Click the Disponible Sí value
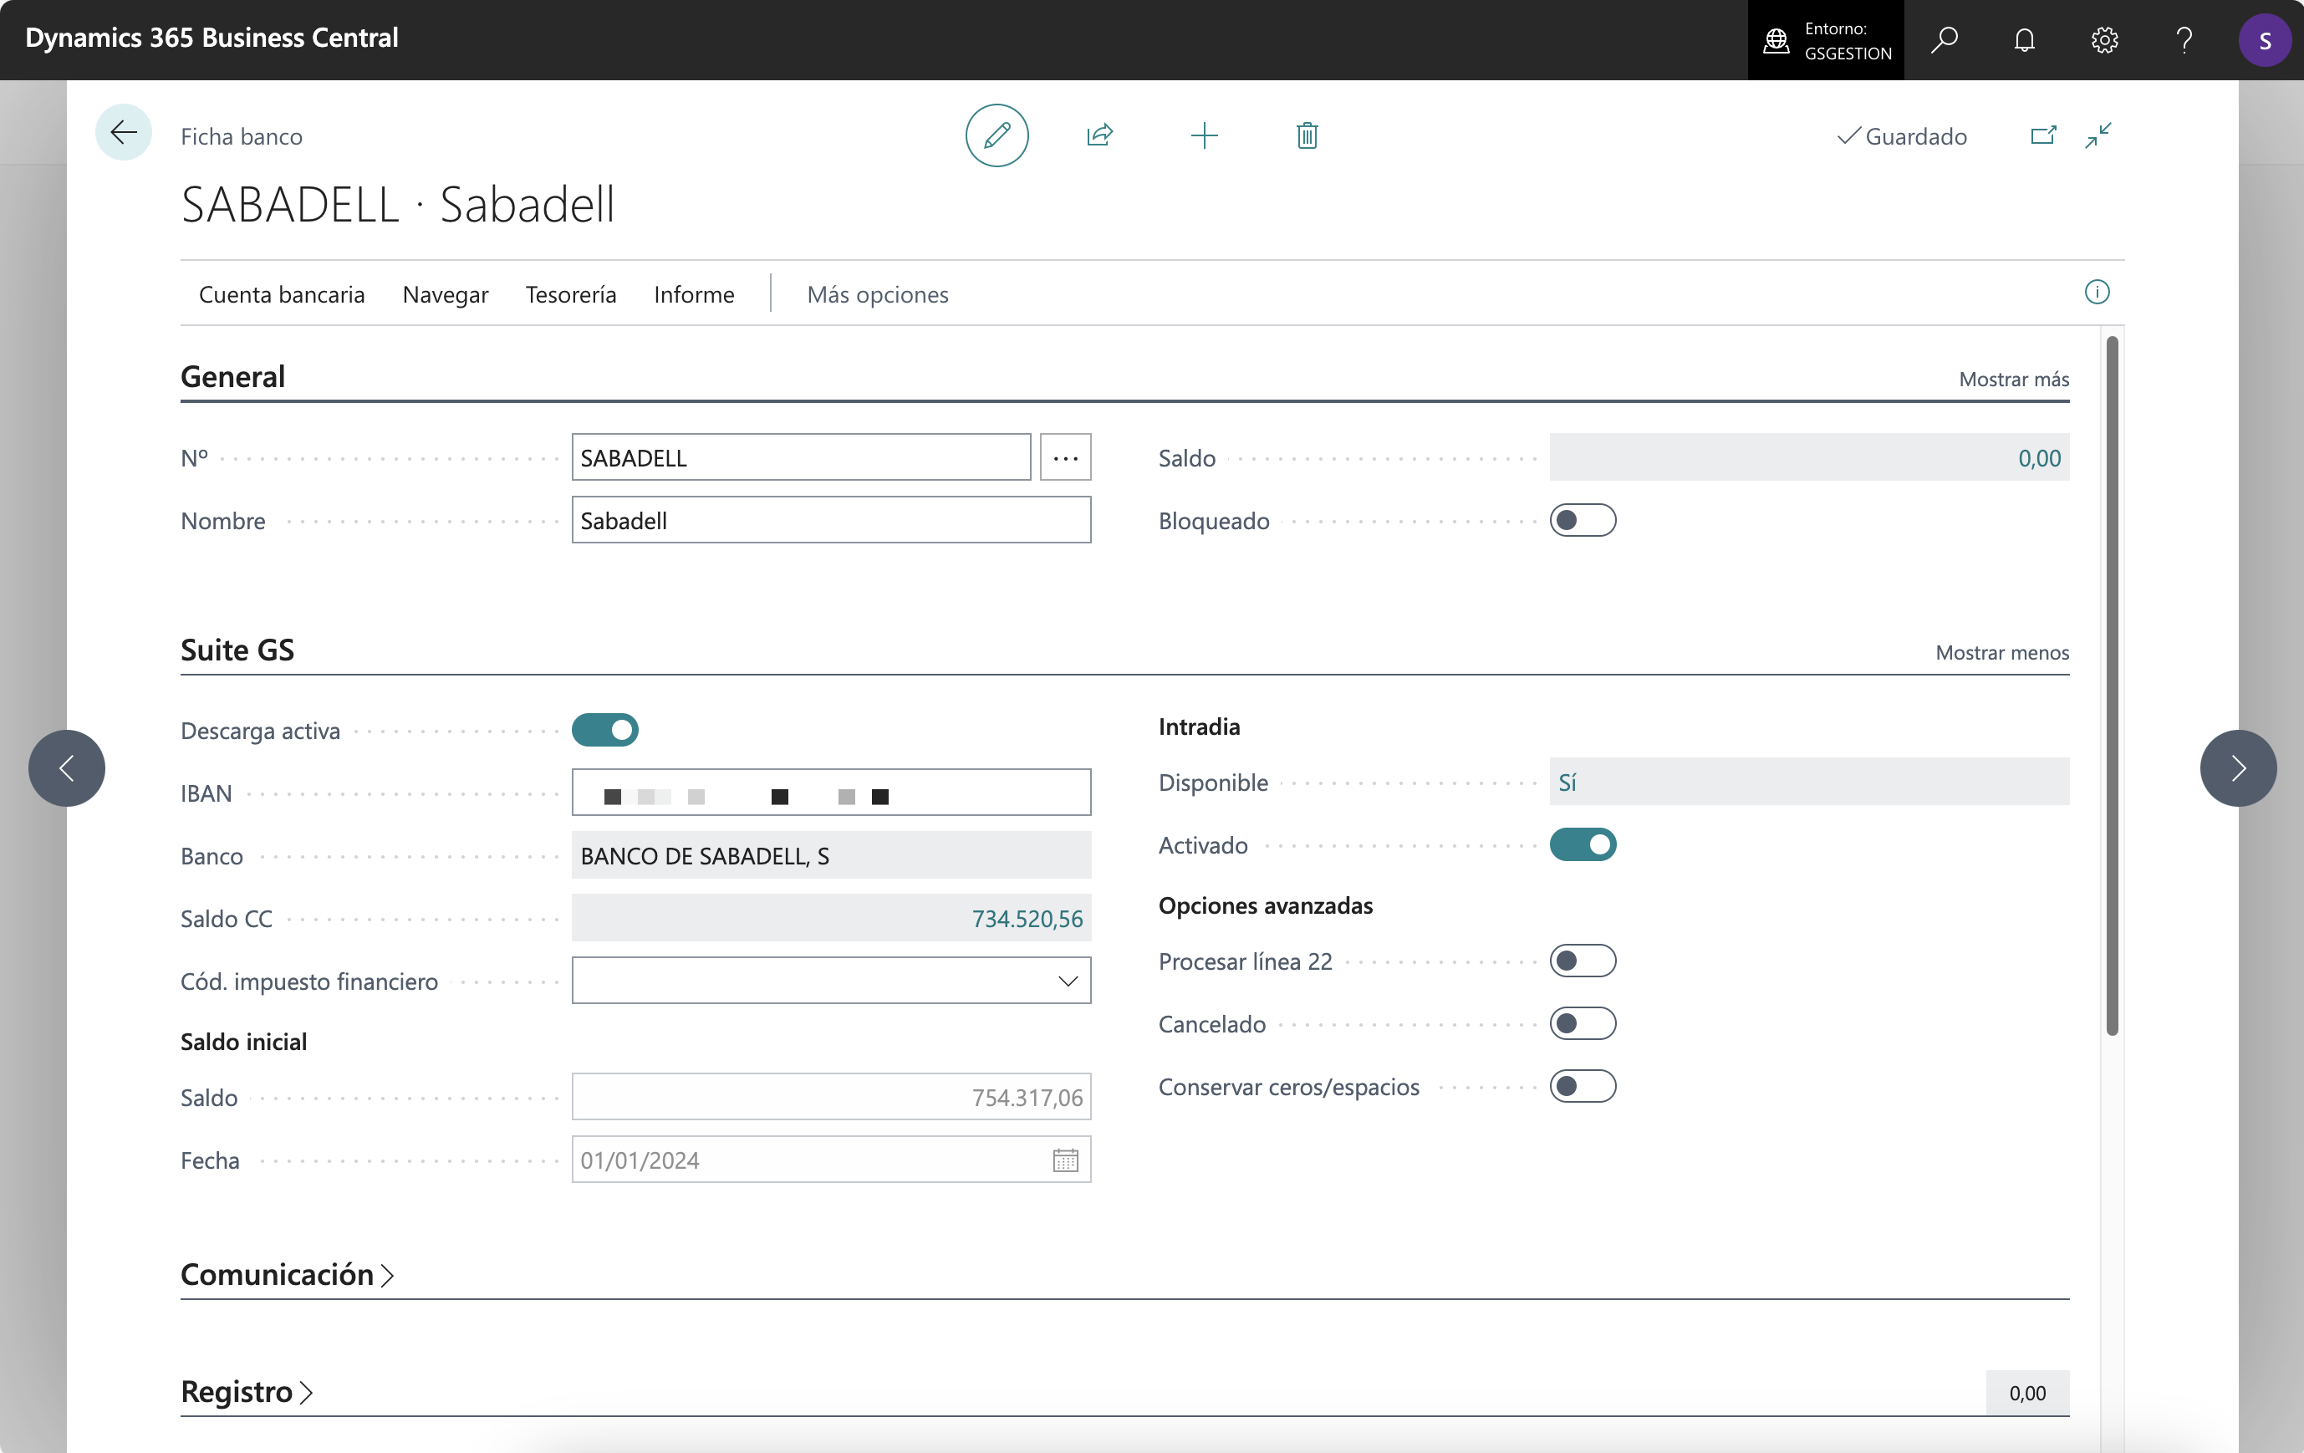 tap(1809, 782)
